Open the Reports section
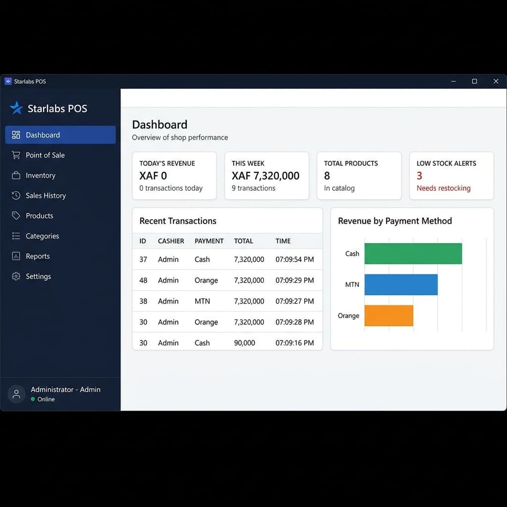Viewport: 507px width, 507px height. pyautogui.click(x=60, y=256)
